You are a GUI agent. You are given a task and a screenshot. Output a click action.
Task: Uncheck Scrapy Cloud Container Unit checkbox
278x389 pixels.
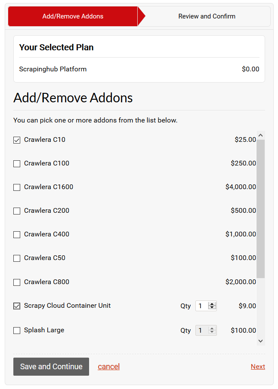click(x=17, y=306)
